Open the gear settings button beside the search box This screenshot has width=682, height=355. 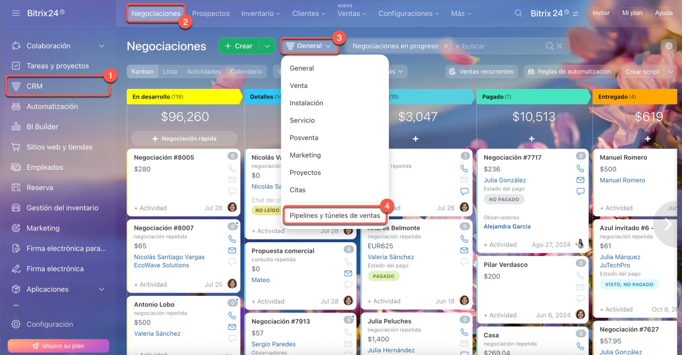tap(669, 46)
